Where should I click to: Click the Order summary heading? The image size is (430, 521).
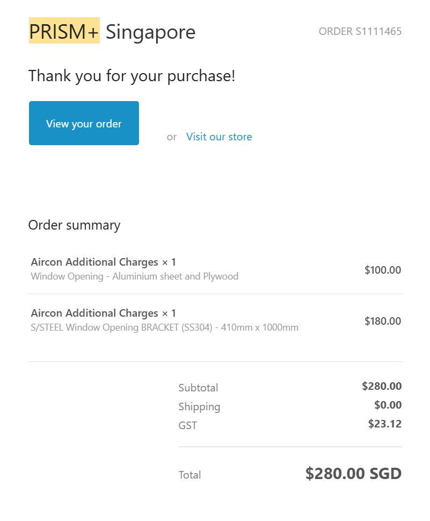click(74, 225)
